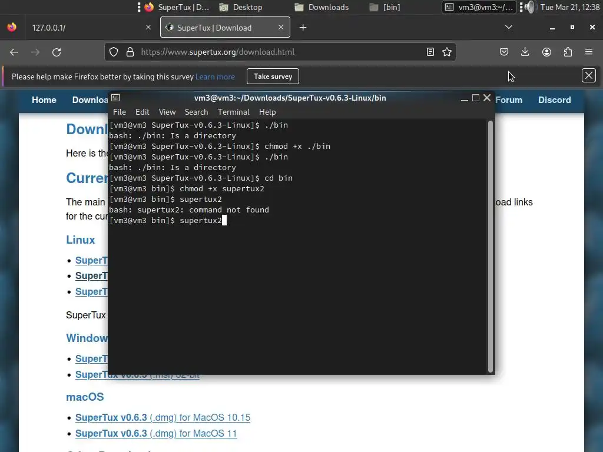Screen dimensions: 603x452
Task: Open the extensions puzzle icon
Action: pyautogui.click(x=568, y=52)
